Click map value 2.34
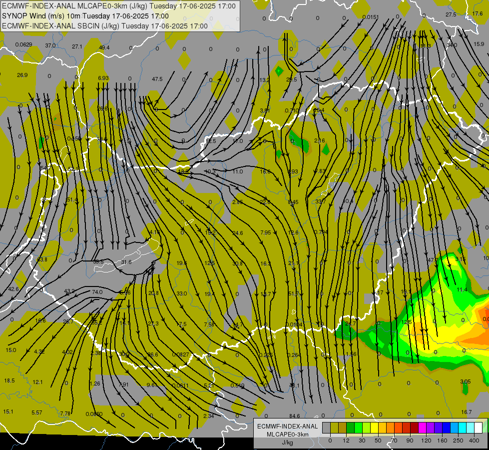This screenshot has height=450, width=489. (x=209, y=415)
